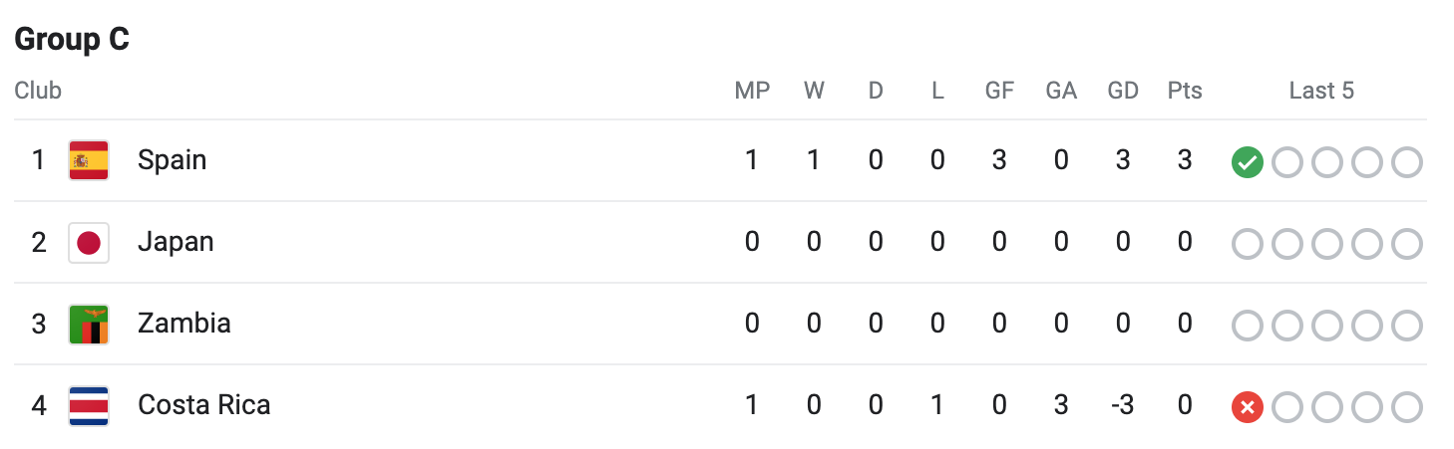Click the MP column header

click(752, 91)
